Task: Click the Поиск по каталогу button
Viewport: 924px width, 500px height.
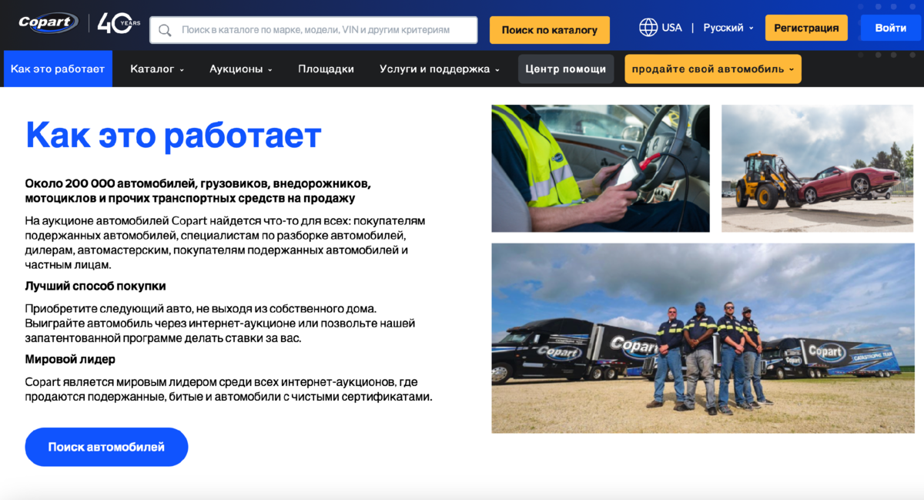Action: pyautogui.click(x=550, y=30)
